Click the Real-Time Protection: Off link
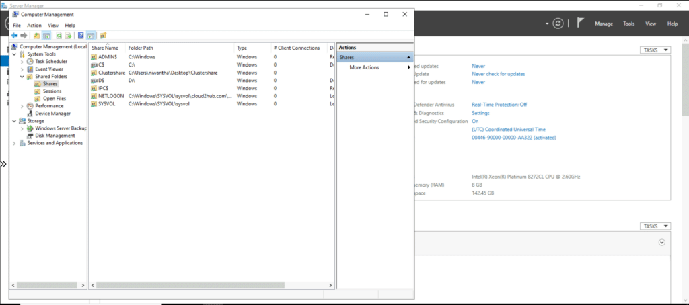The image size is (689, 305). tap(499, 105)
